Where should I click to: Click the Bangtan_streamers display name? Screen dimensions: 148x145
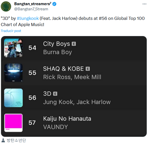(x=33, y=4)
